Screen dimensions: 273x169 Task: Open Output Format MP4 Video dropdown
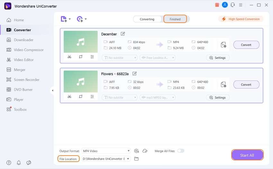click(x=106, y=151)
